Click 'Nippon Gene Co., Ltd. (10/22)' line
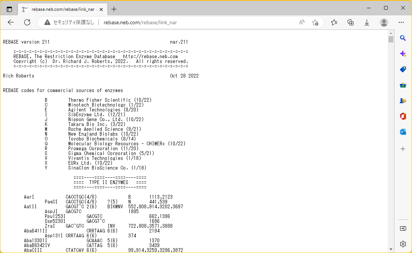 (106, 119)
